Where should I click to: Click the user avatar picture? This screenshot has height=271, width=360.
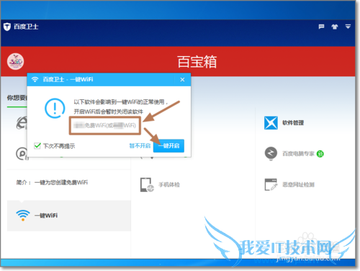coord(15,62)
